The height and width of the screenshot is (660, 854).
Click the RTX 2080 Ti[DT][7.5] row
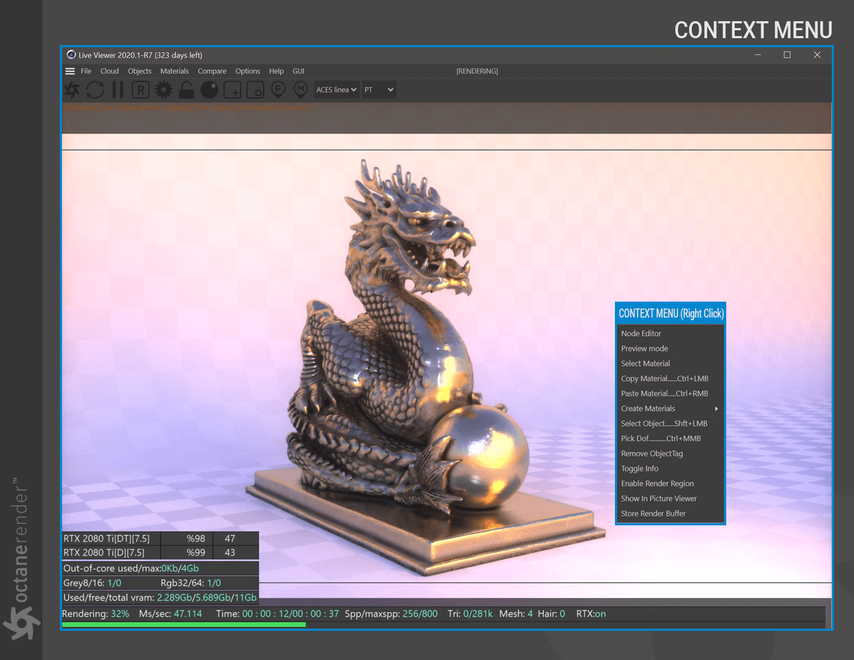tap(160, 539)
